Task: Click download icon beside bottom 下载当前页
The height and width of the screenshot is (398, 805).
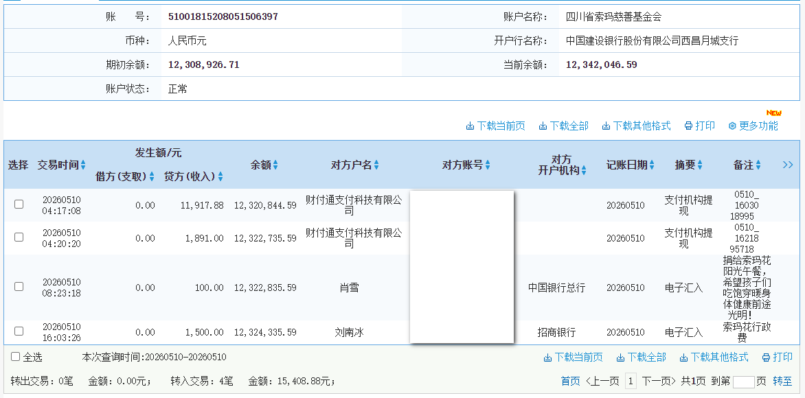Action: click(x=547, y=358)
